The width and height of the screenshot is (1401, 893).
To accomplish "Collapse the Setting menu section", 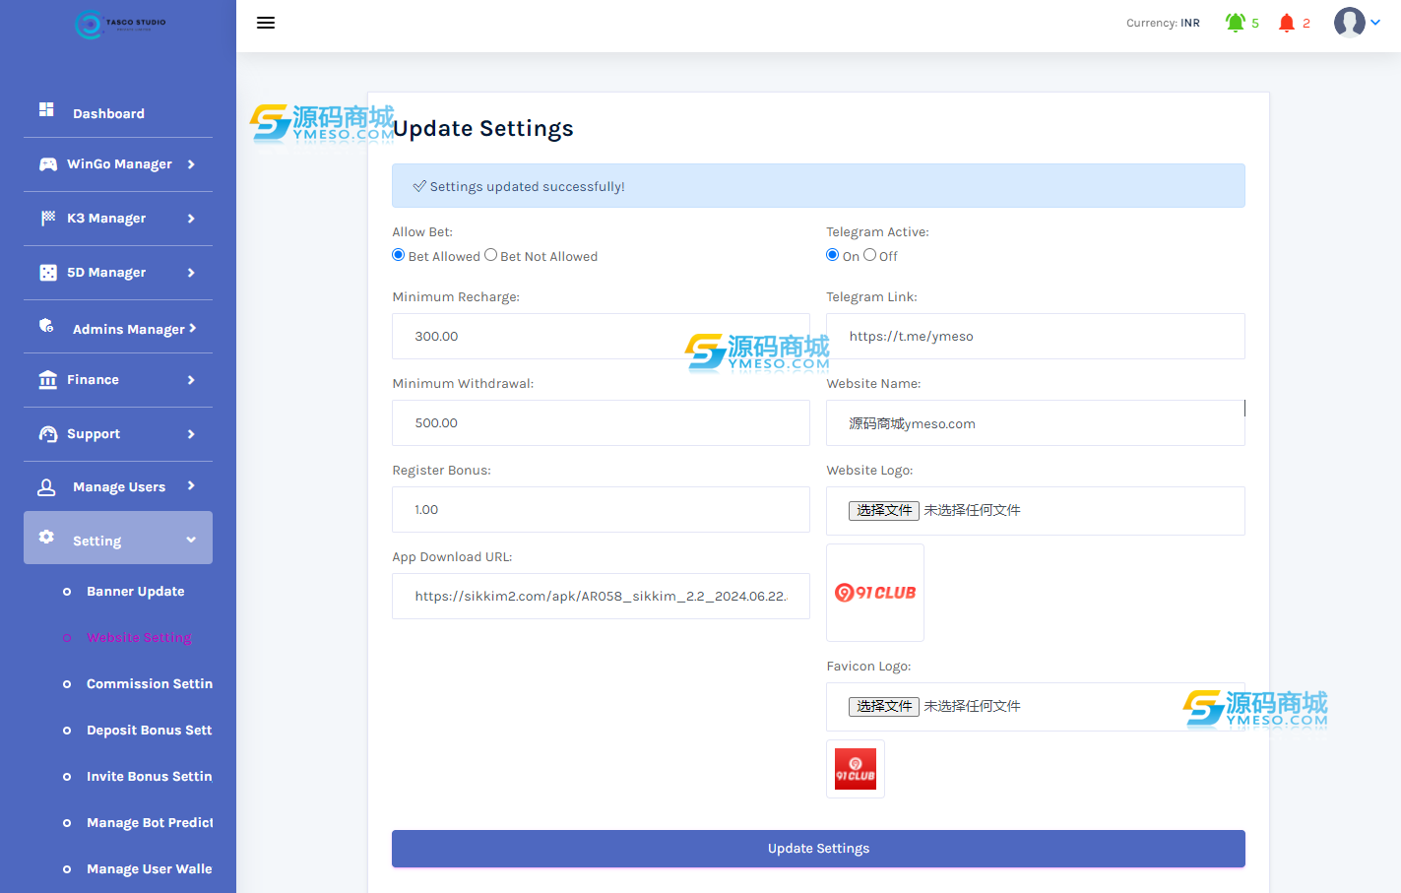I will pyautogui.click(x=191, y=540).
